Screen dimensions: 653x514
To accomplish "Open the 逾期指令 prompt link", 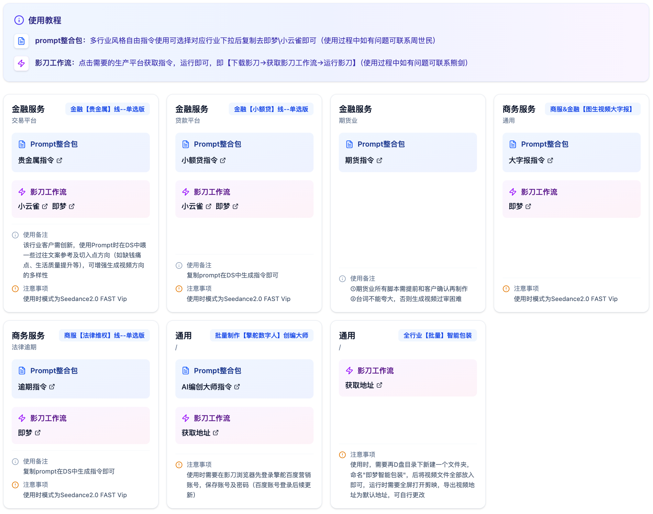I will (x=37, y=387).
